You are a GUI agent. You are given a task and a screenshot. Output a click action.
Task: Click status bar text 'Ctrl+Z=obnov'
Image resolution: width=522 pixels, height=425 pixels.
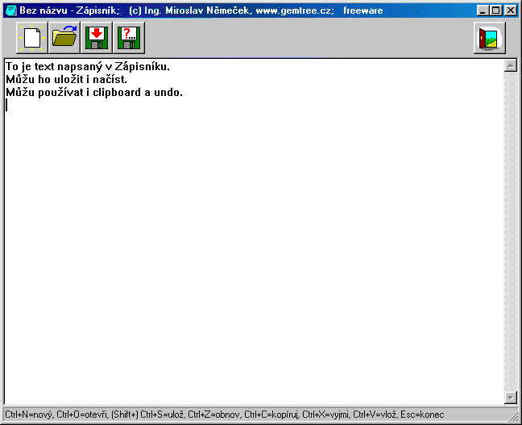[x=213, y=415]
